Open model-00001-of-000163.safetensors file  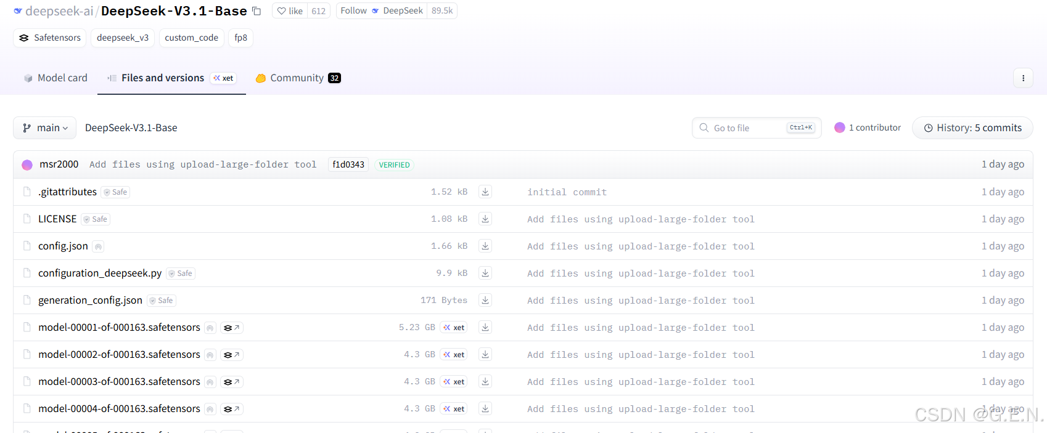tap(119, 328)
